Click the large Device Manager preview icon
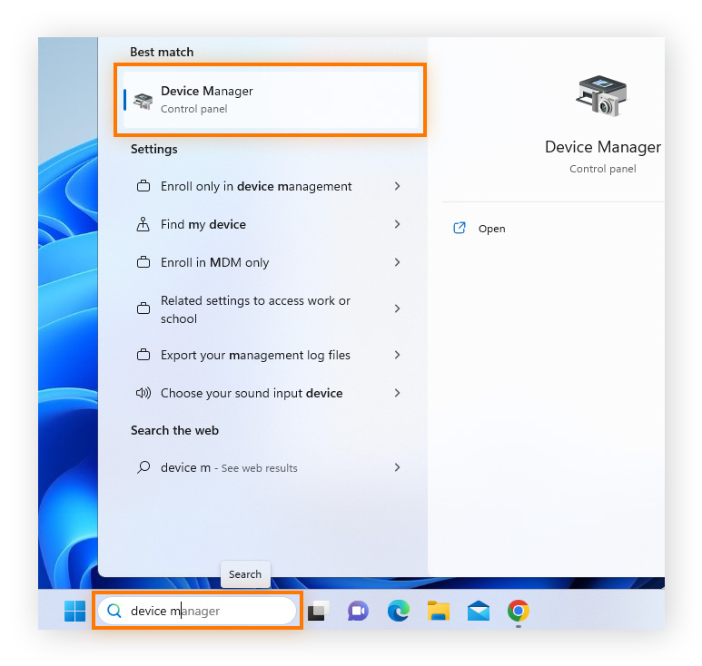The image size is (702, 666). (x=601, y=96)
